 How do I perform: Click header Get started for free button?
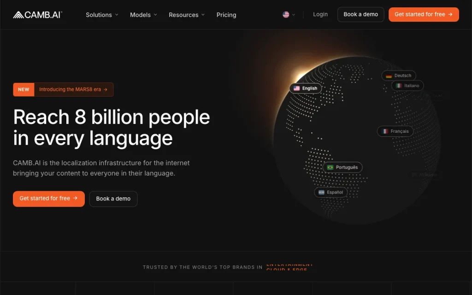click(x=424, y=14)
